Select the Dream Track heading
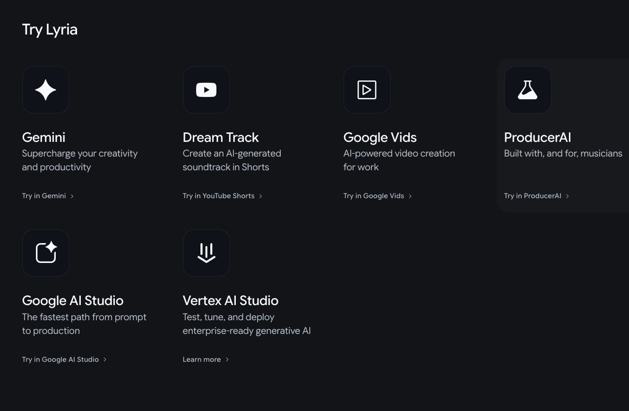This screenshot has width=629, height=411. [221, 137]
